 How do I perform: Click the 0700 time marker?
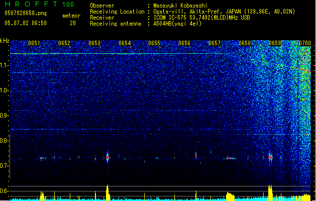pyautogui.click(x=305, y=43)
